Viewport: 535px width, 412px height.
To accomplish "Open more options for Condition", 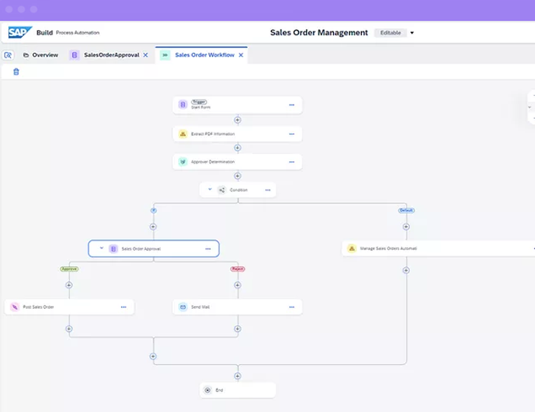I will (x=268, y=190).
